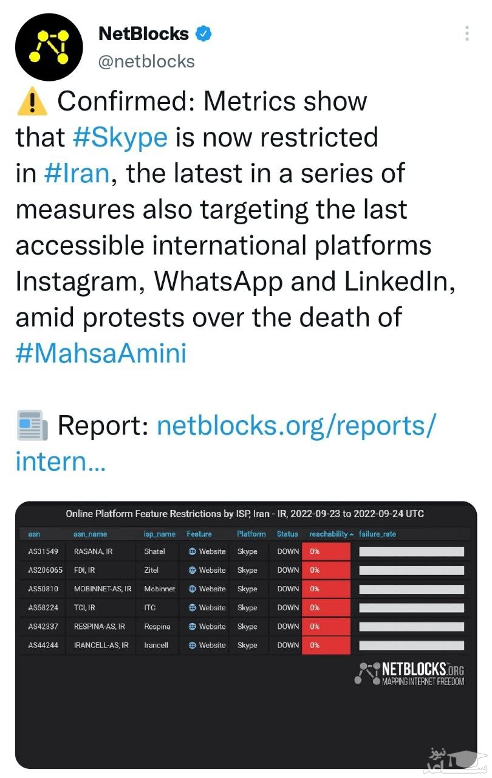Open the #Iran hashtag

coord(77,173)
